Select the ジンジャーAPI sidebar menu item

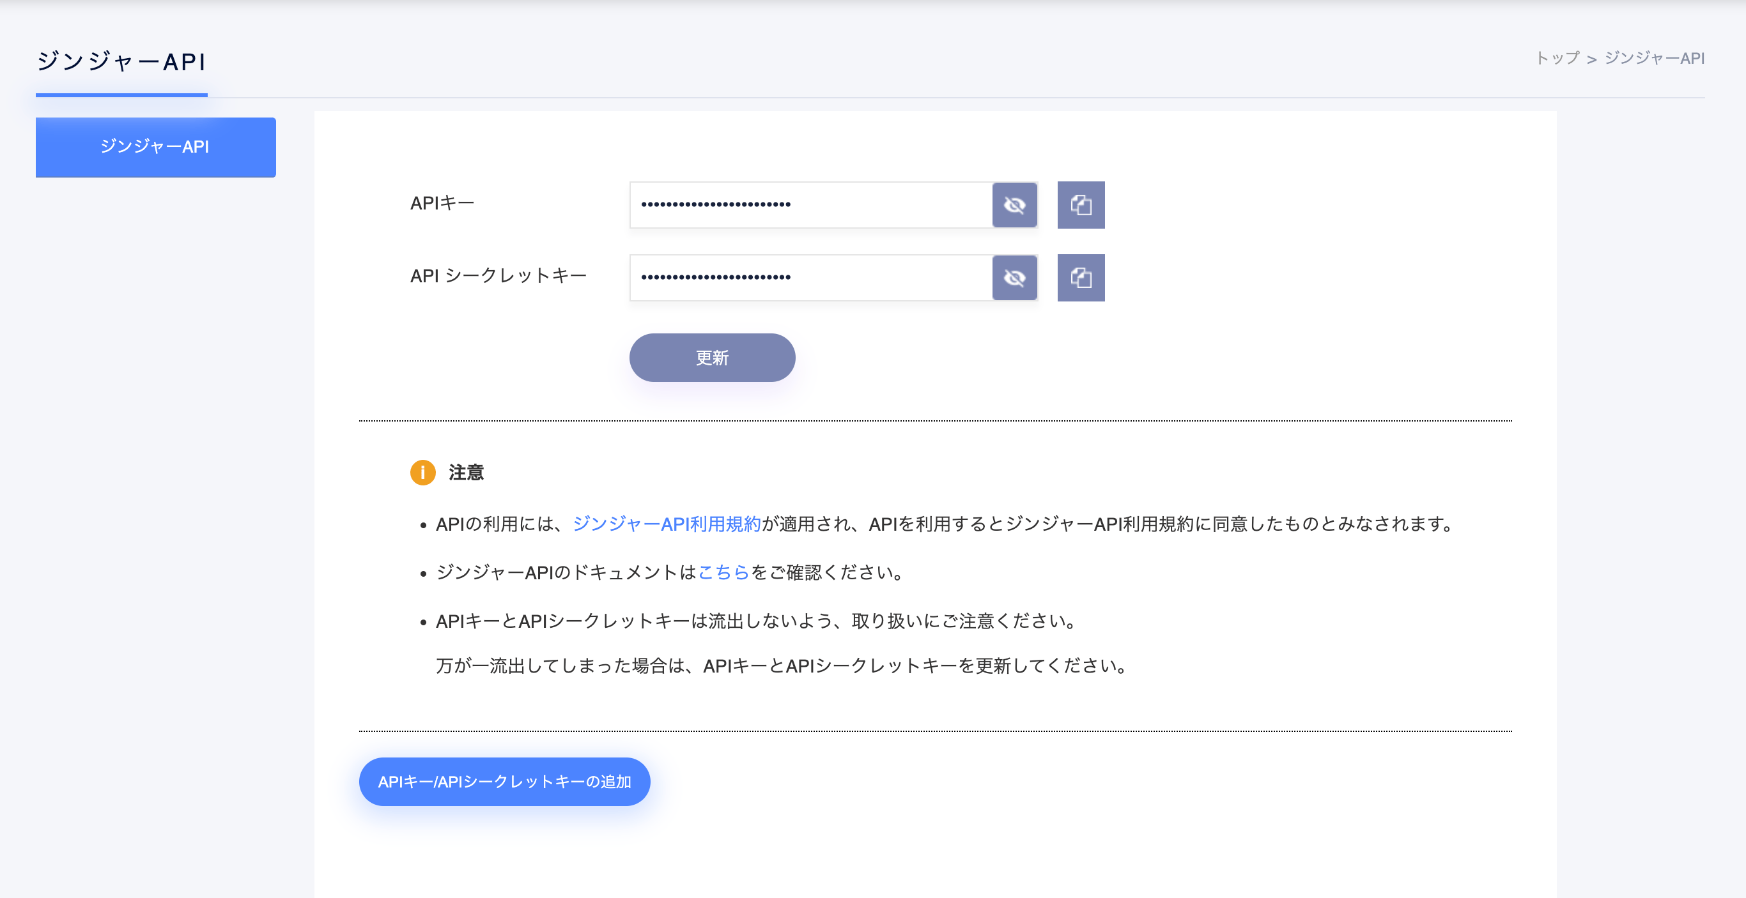click(156, 147)
